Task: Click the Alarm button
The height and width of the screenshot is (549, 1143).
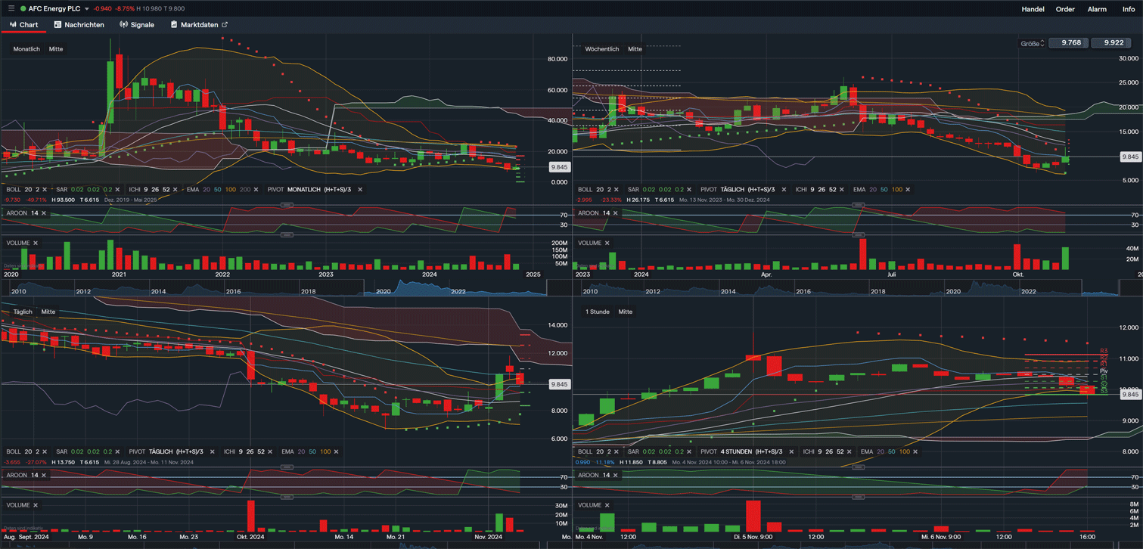Action: tap(1097, 9)
